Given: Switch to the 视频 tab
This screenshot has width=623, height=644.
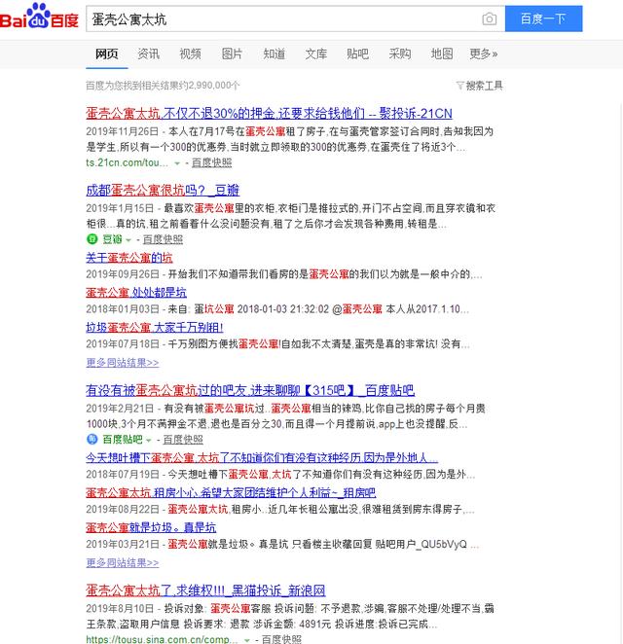Looking at the screenshot, I should coord(190,54).
